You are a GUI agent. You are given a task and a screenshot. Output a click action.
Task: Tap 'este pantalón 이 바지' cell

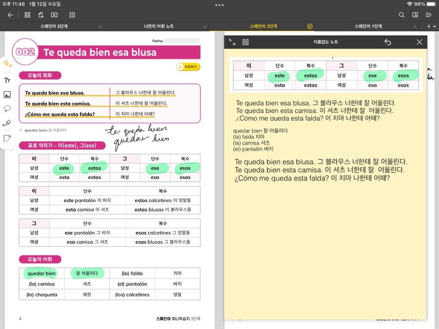(87, 200)
